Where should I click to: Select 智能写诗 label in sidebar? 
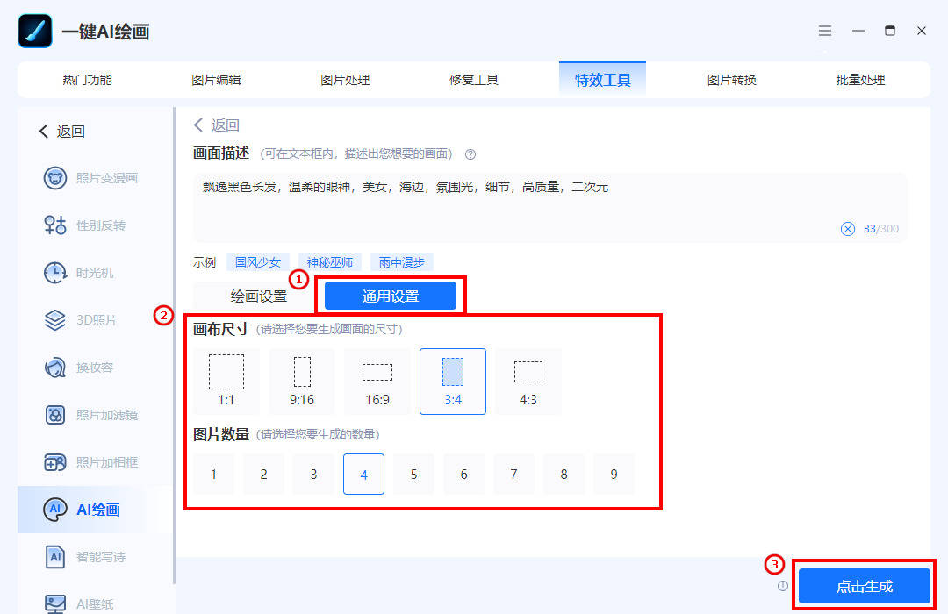pos(101,557)
